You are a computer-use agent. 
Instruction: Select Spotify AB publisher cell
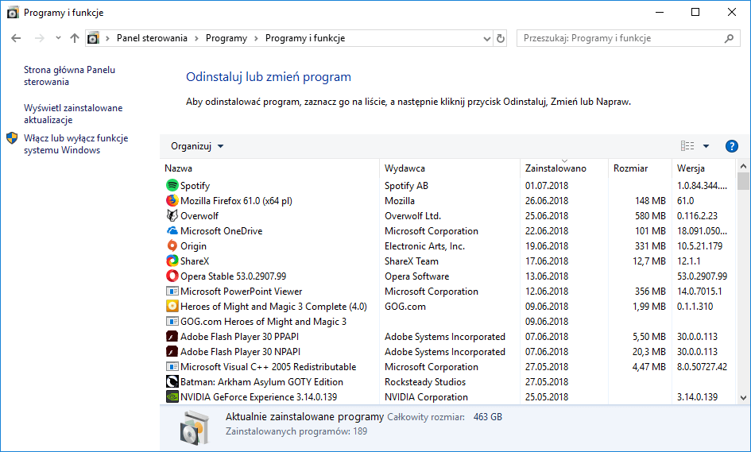[x=406, y=186]
